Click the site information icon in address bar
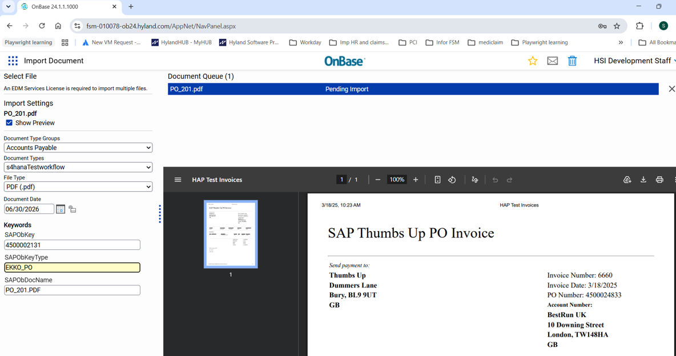This screenshot has height=356, width=676. (77, 26)
